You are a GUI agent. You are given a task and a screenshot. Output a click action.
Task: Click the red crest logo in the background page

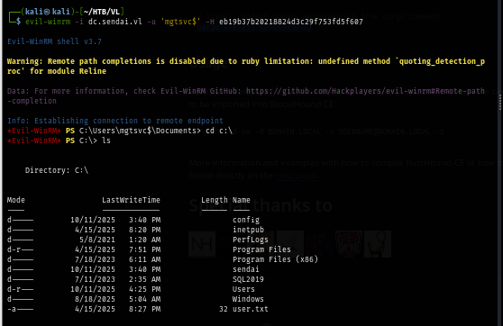[349, 244]
